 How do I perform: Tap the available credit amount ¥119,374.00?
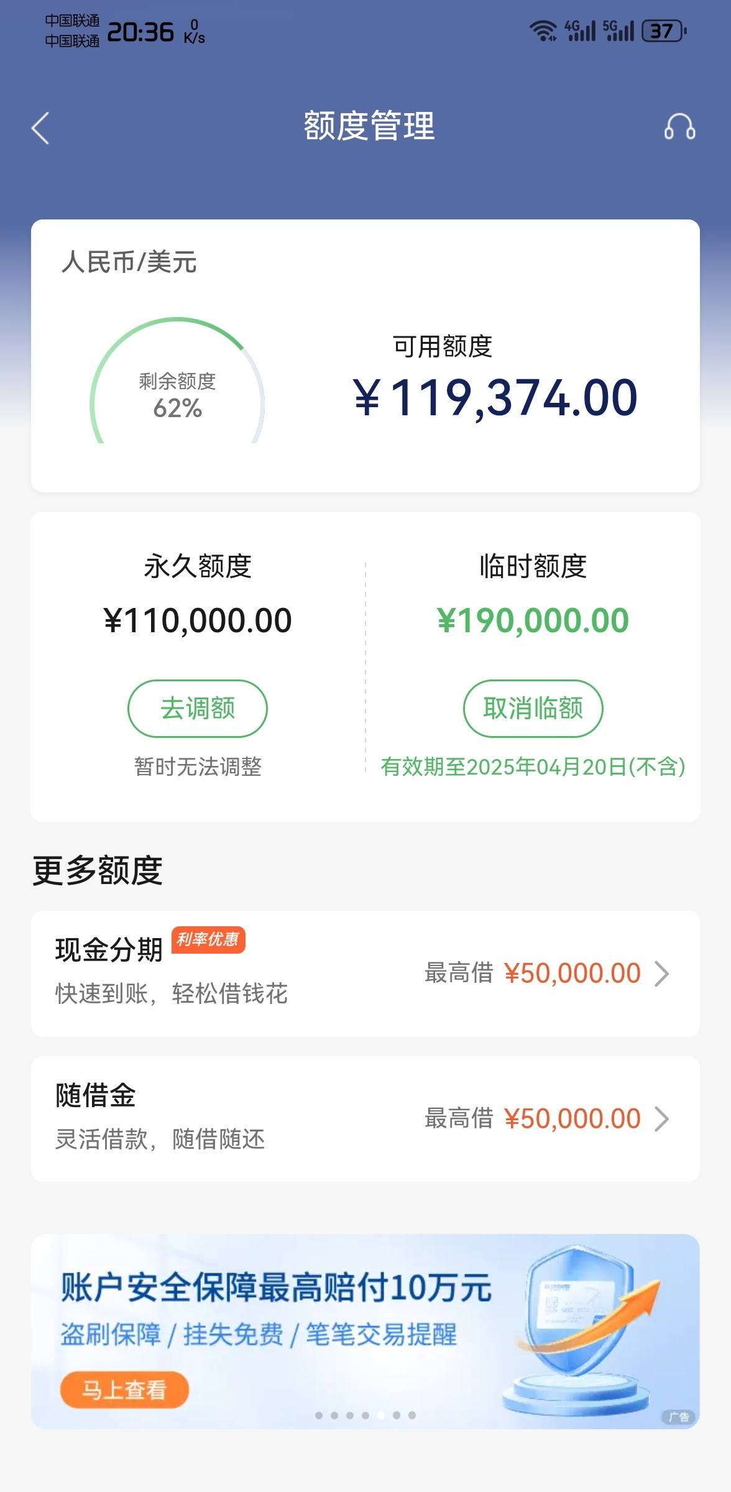coord(495,398)
